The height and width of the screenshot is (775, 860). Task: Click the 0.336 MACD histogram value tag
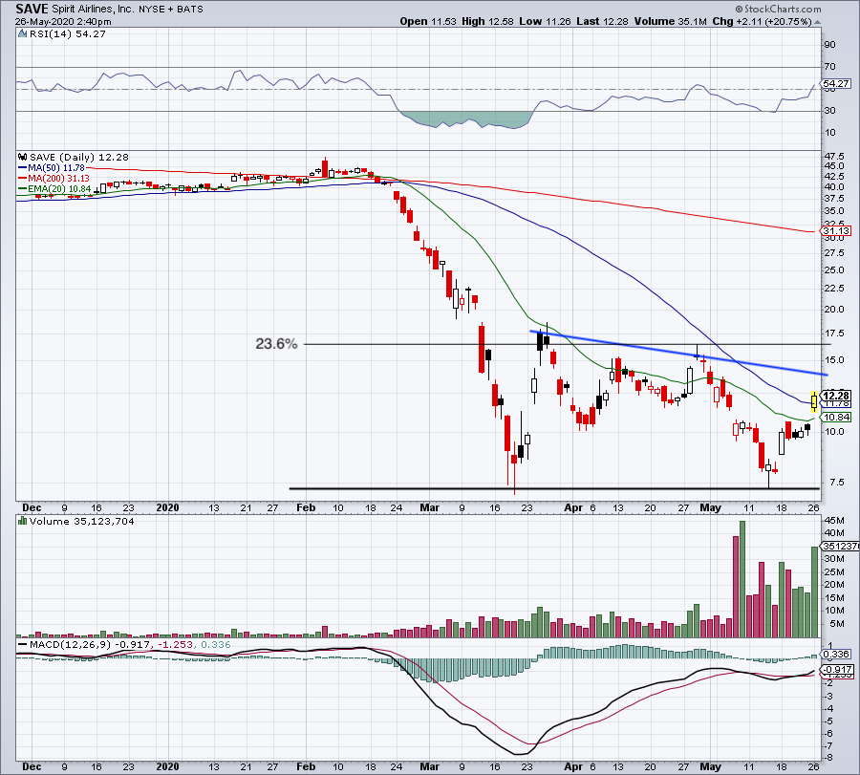tap(836, 654)
